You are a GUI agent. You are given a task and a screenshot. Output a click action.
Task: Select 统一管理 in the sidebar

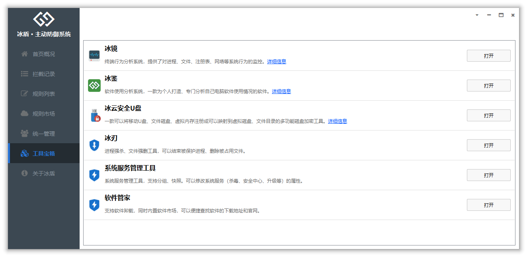44,134
